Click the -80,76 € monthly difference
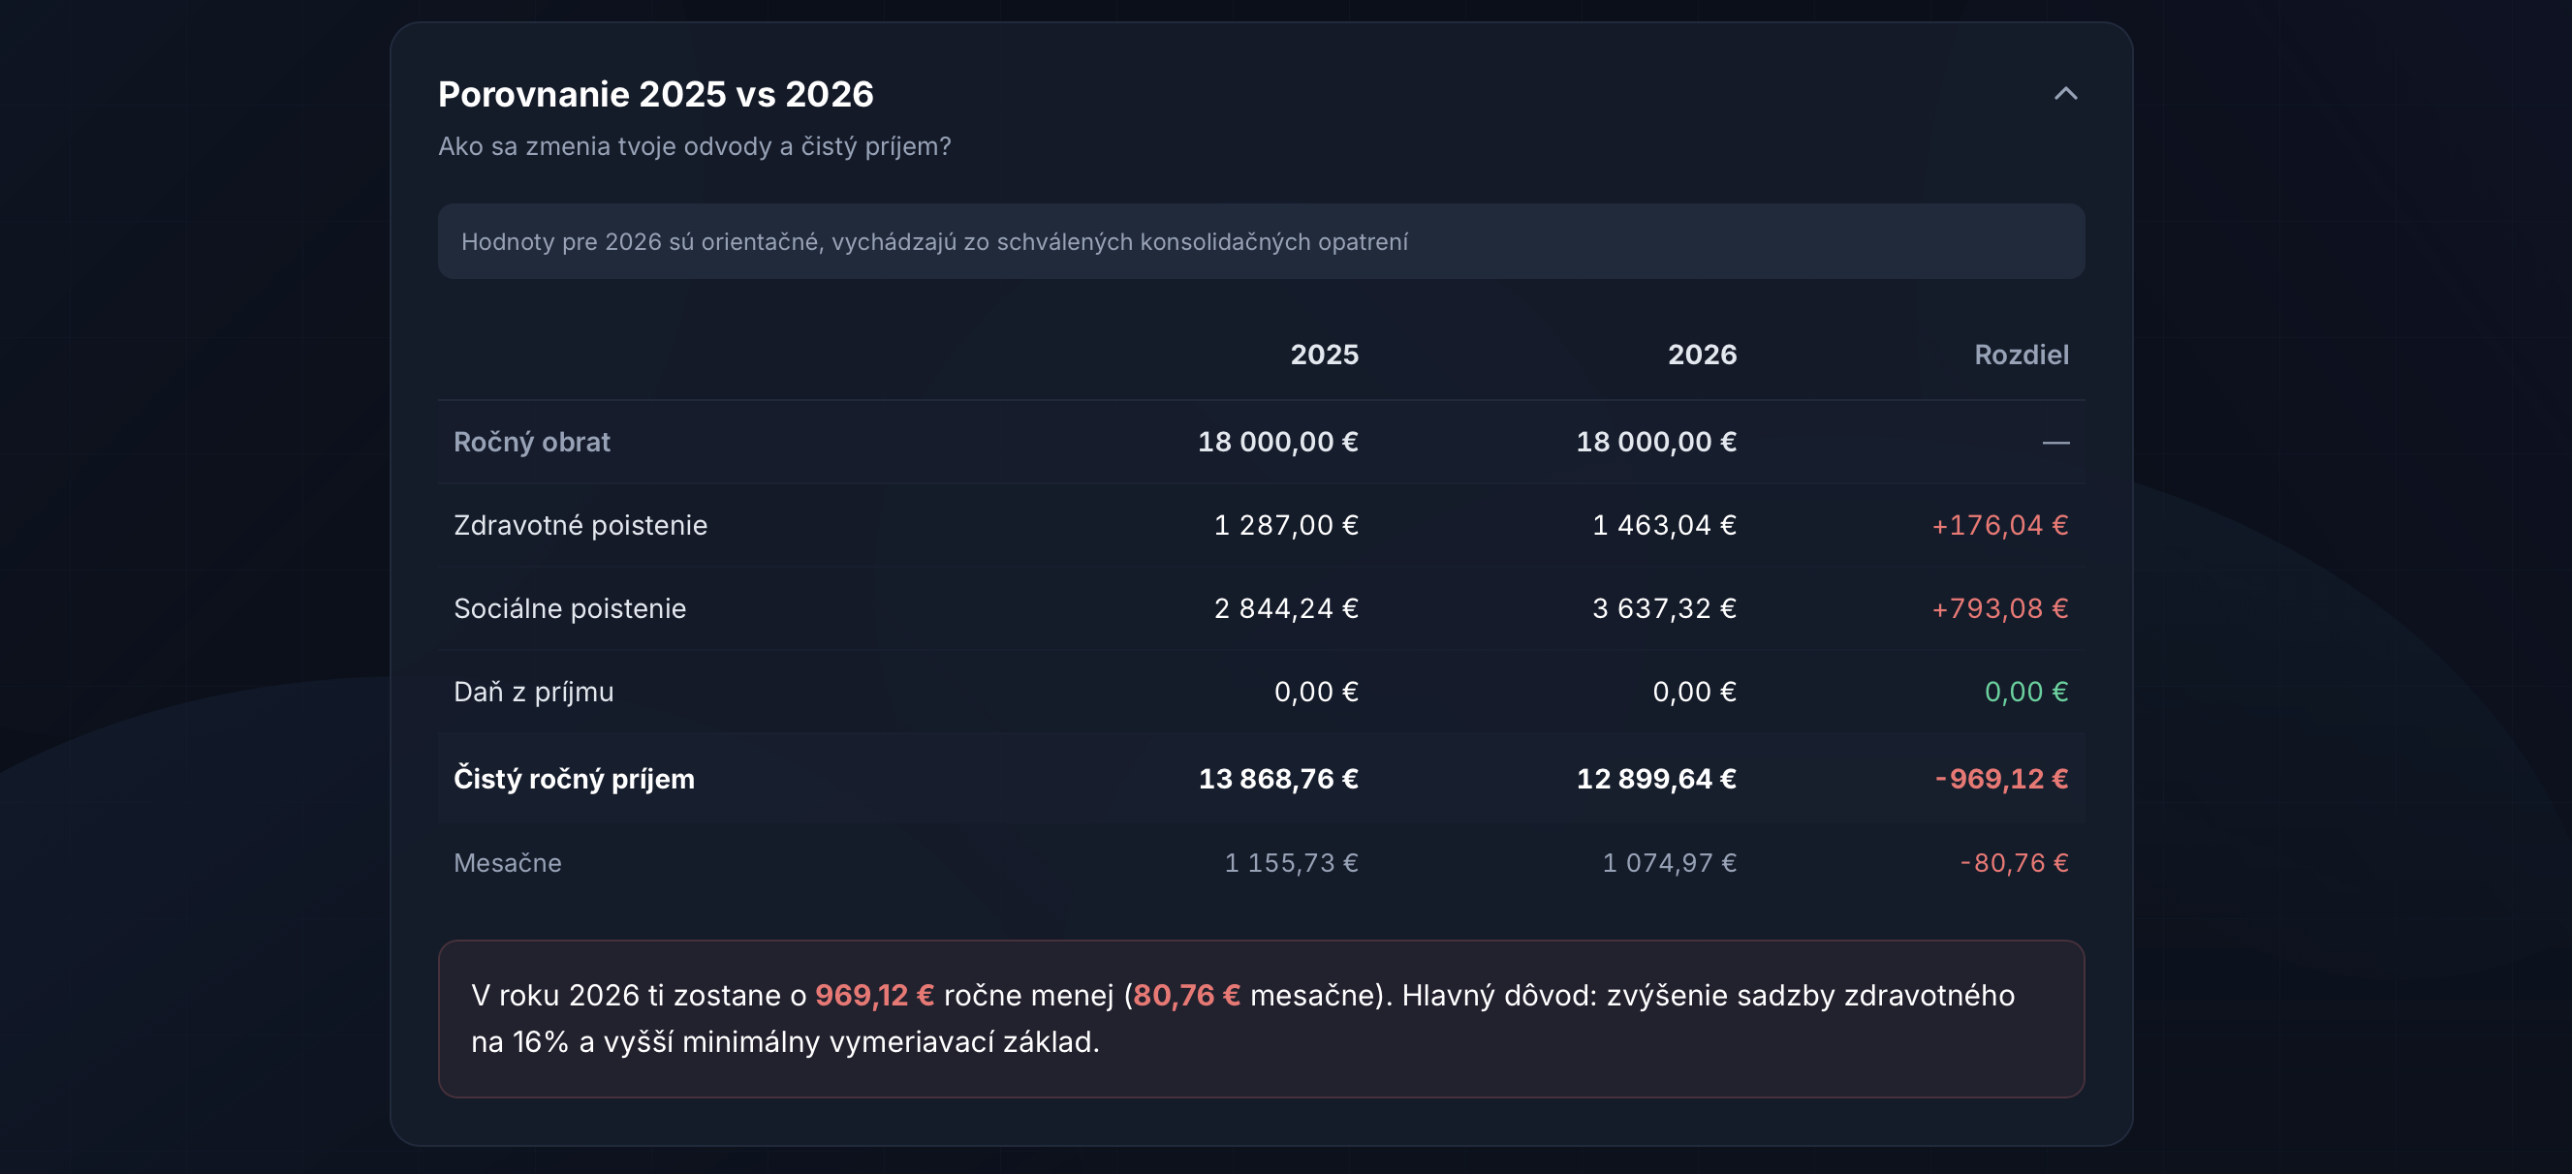Image resolution: width=2572 pixels, height=1174 pixels. [x=2013, y=862]
